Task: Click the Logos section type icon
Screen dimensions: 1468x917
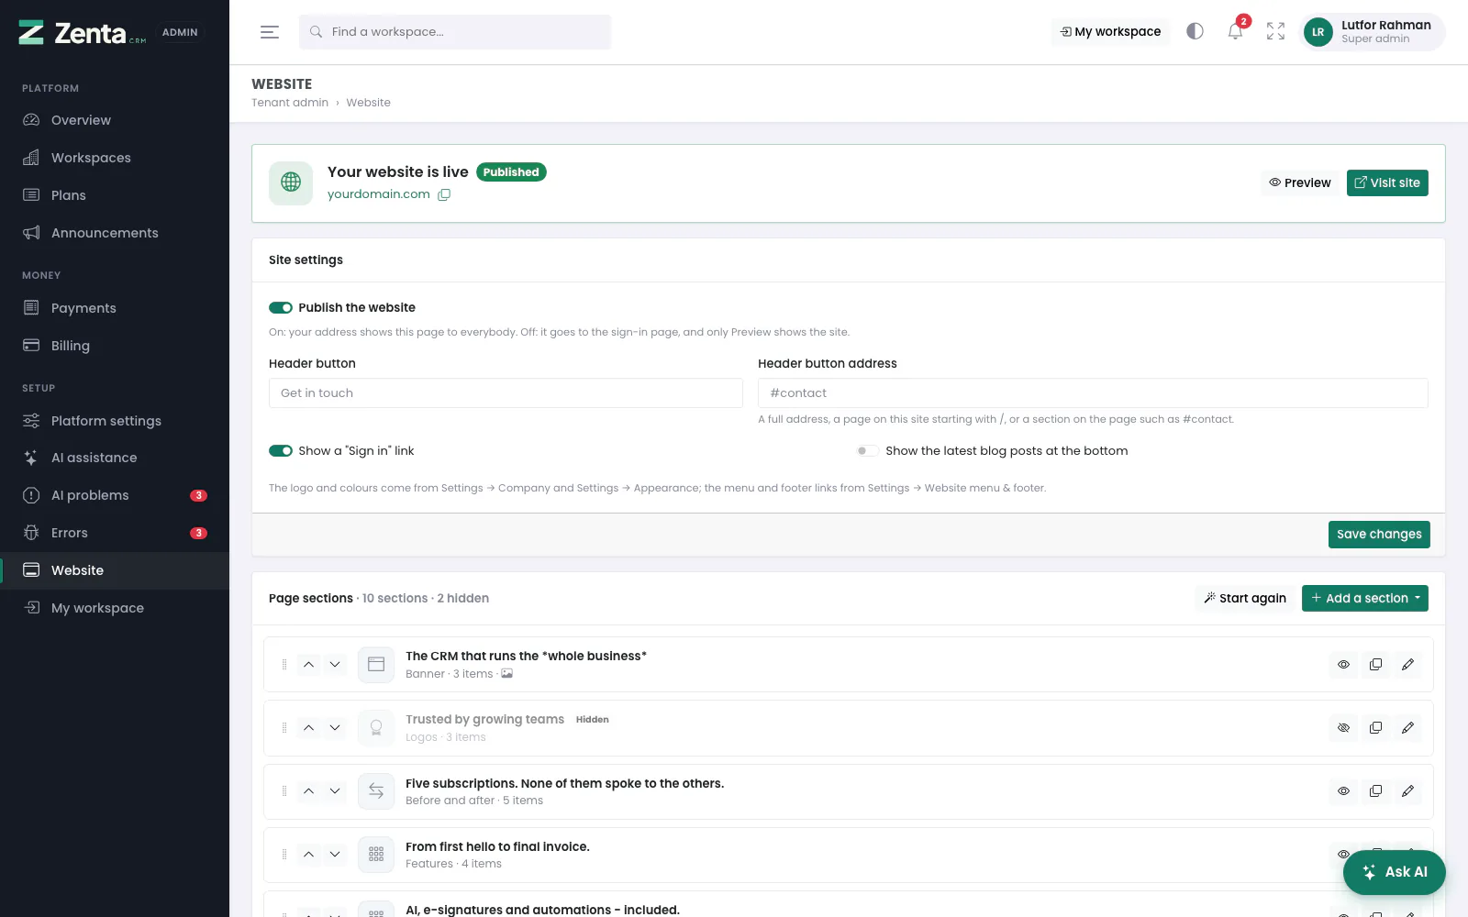Action: click(376, 728)
